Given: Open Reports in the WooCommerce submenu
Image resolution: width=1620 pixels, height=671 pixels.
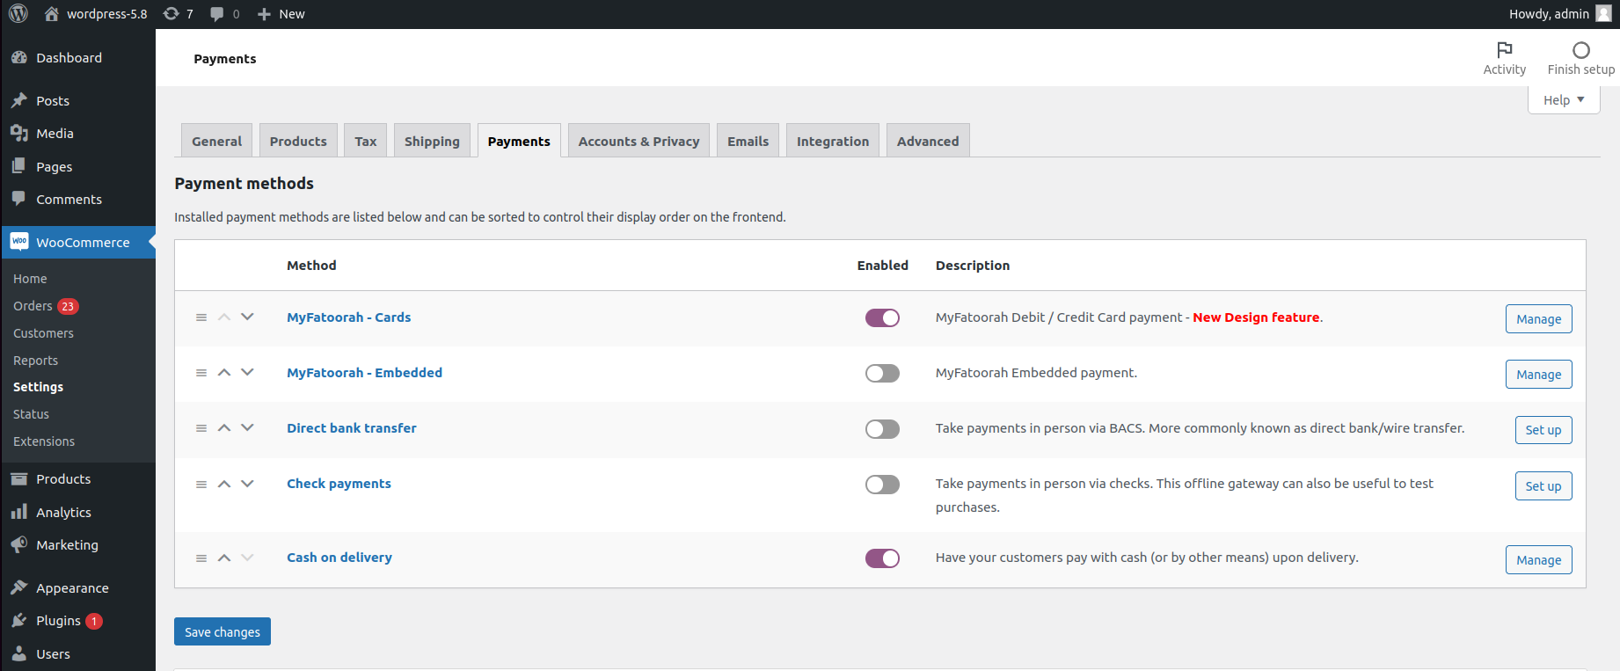Looking at the screenshot, I should coord(35,361).
